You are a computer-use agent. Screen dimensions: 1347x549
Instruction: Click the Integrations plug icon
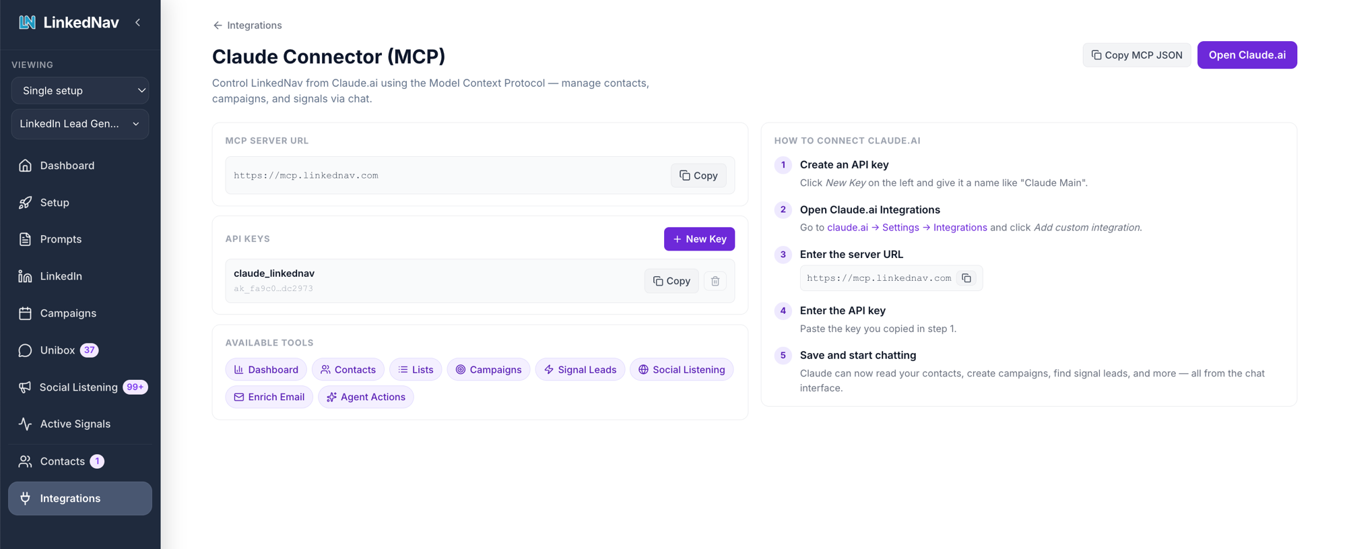click(x=25, y=498)
